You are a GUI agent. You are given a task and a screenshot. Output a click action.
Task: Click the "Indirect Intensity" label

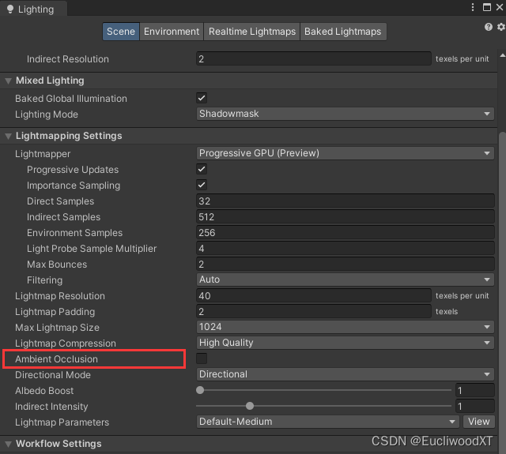(x=51, y=407)
